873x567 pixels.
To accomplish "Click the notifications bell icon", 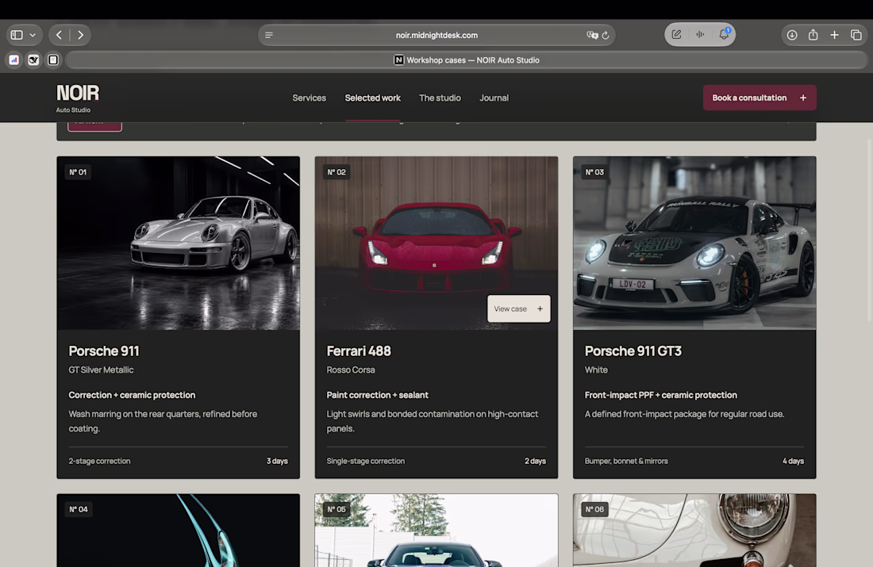I will click(724, 35).
